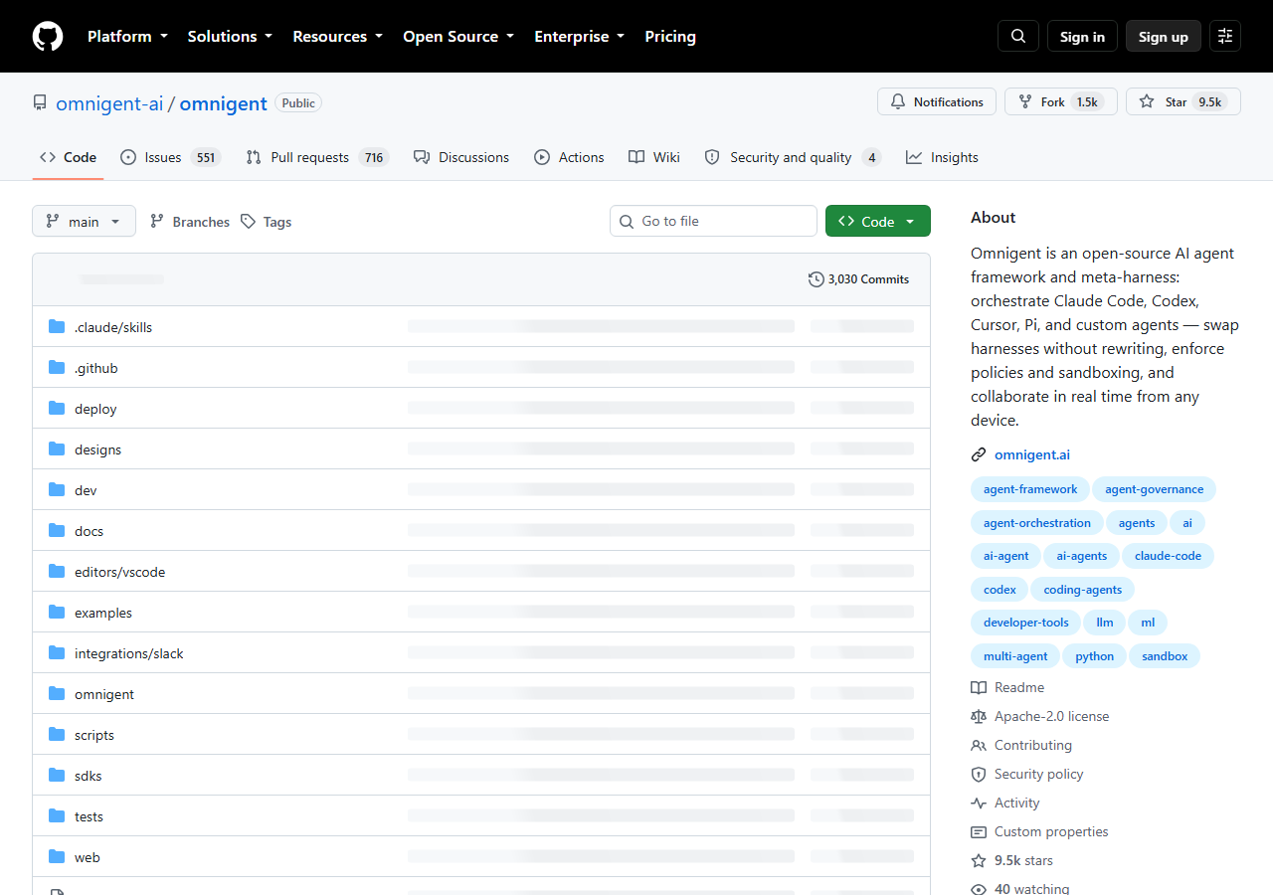Click the Readme book icon
This screenshot has width=1273, height=895.
[x=979, y=687]
